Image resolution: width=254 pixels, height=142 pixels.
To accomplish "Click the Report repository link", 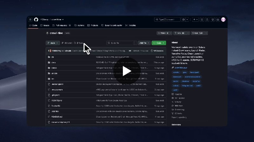I will pyautogui.click(x=179, y=117).
